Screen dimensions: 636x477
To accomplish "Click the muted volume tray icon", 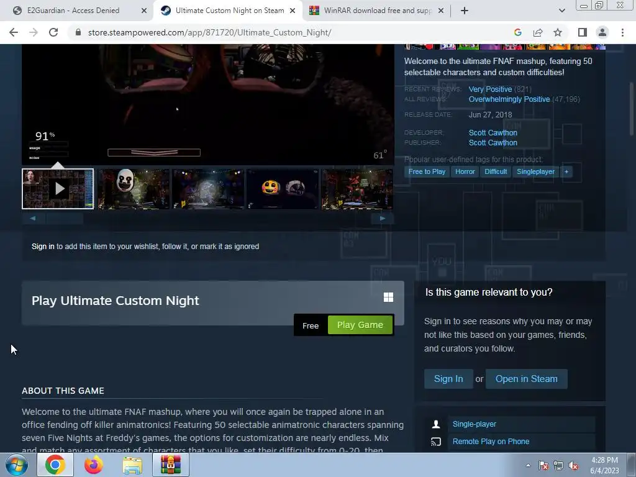I will point(573,466).
